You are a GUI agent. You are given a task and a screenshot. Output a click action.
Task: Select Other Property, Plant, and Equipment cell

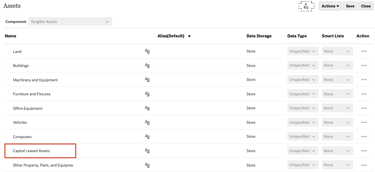tap(43, 165)
